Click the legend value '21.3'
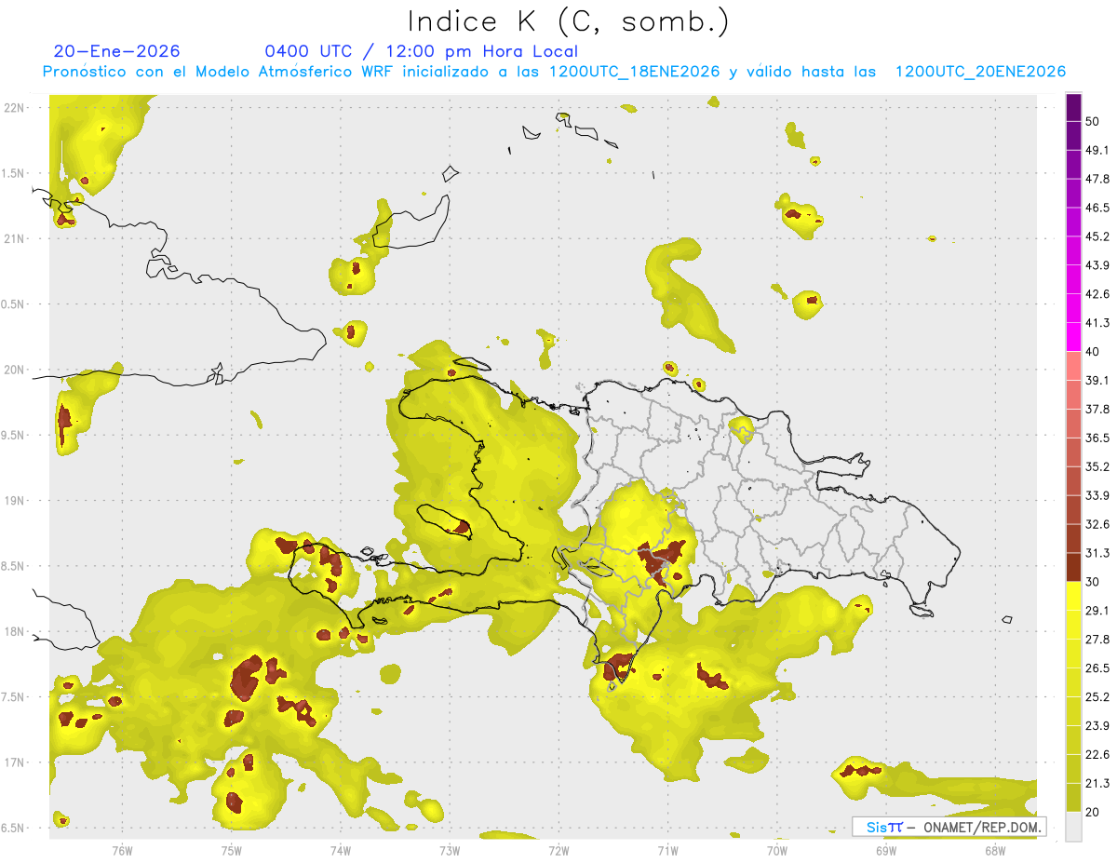The width and height of the screenshot is (1117, 863). coord(1097,783)
